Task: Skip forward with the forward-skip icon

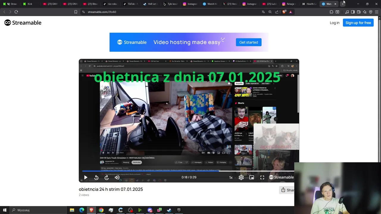Action: point(107,177)
